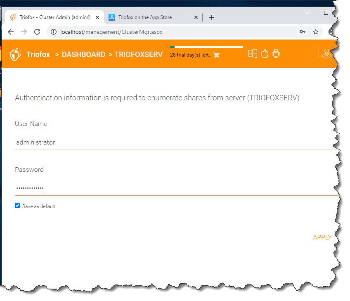350x301 pixels.
Task: Go to DASHBOARD breadcrumb link
Action: (x=83, y=55)
